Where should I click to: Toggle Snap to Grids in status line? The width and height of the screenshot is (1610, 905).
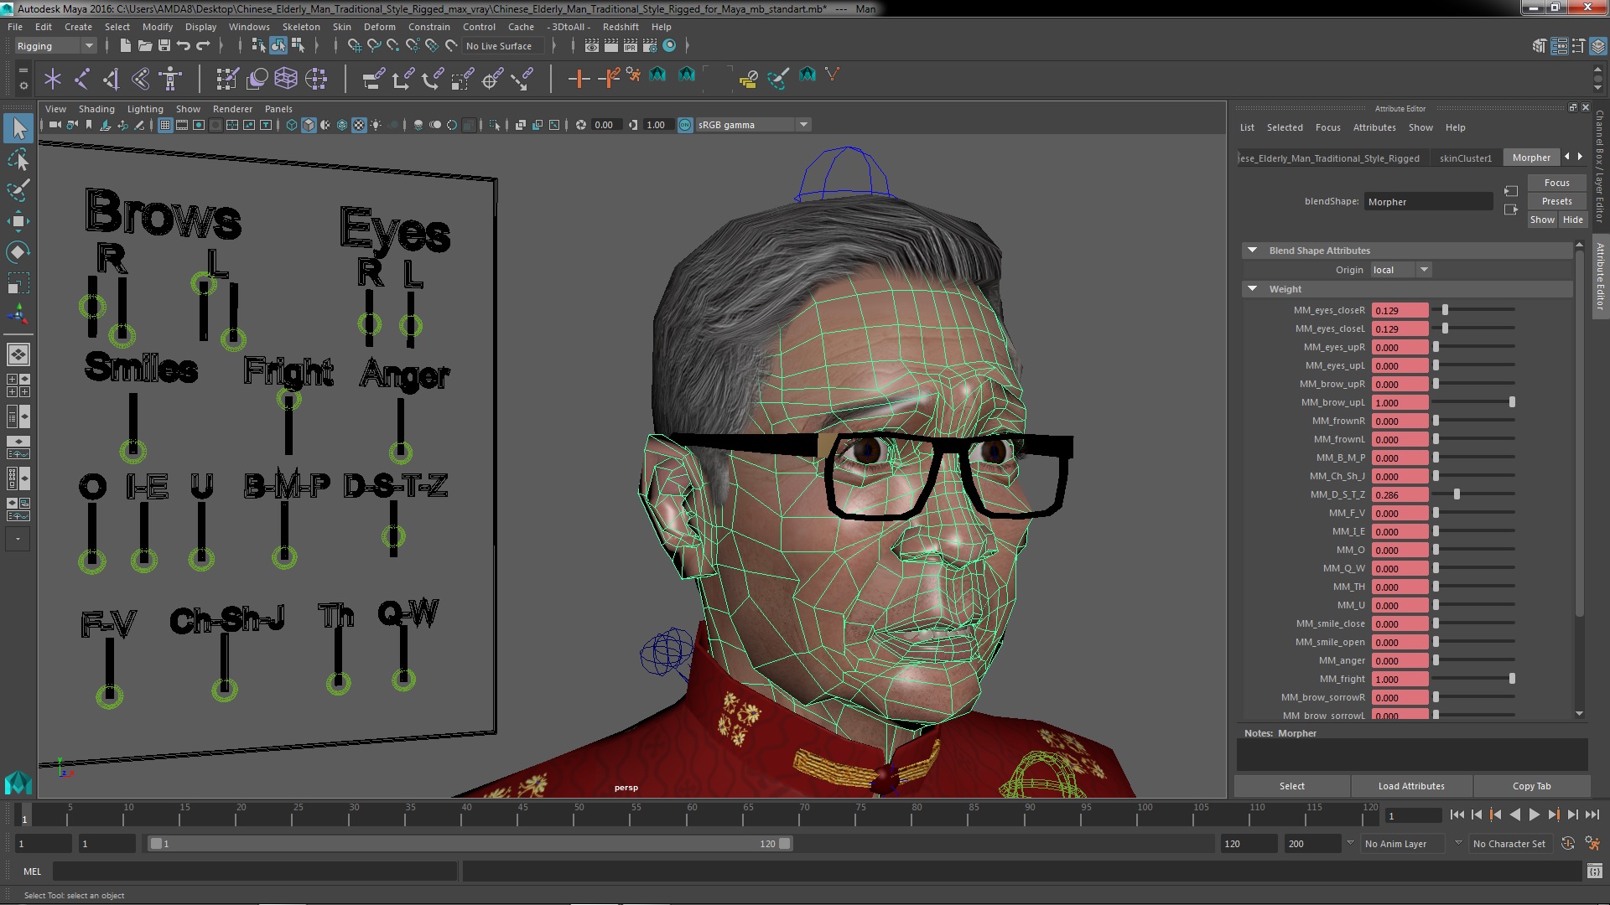tap(355, 46)
